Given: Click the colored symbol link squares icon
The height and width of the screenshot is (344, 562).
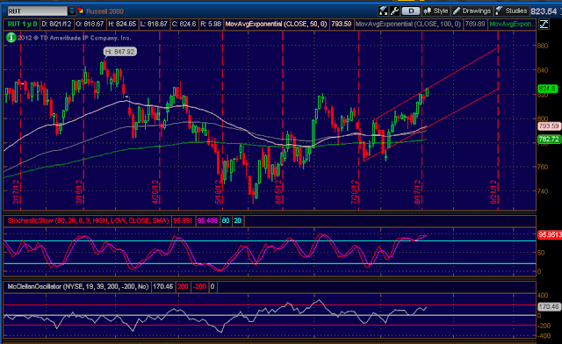Looking at the screenshot, I should tap(80, 11).
